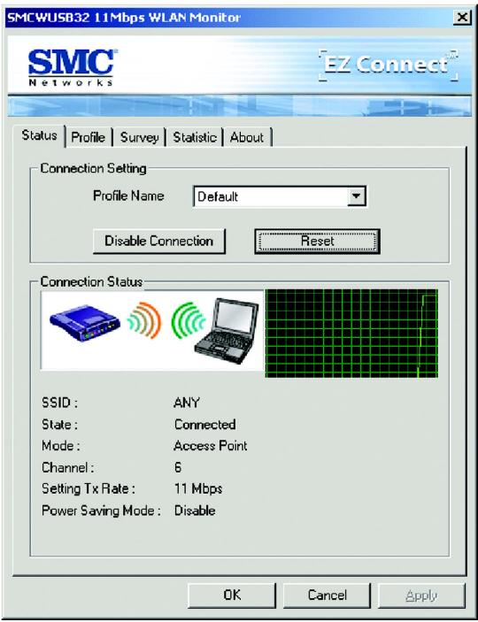
Task: Click the greyed Apply button
Action: (421, 595)
